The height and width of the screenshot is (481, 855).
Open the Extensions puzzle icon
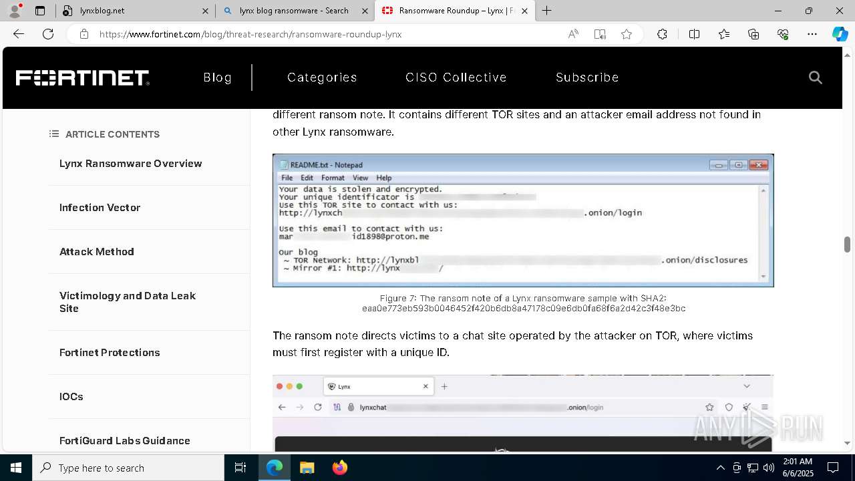(662, 34)
